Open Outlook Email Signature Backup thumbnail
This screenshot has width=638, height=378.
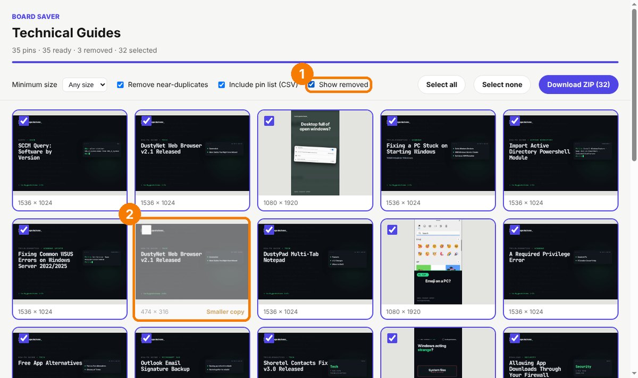(x=192, y=353)
